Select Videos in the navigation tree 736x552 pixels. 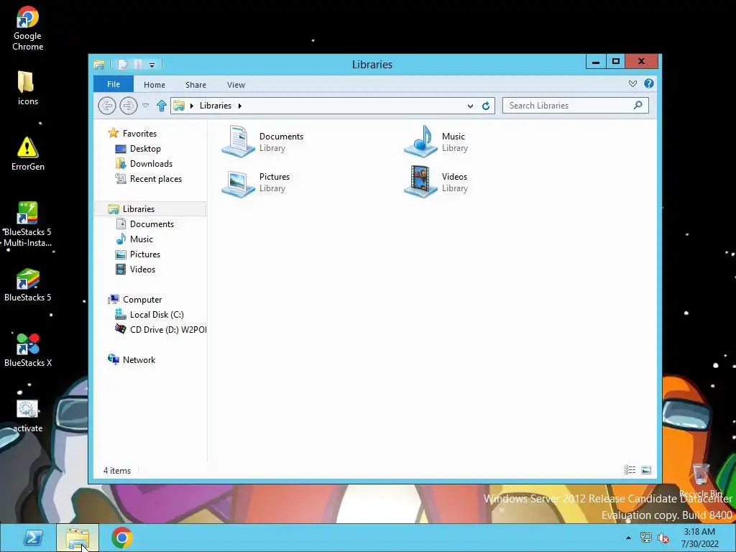click(x=135, y=269)
